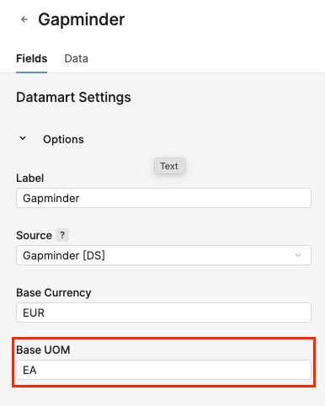Collapse the Options section chevron
This screenshot has height=406, width=325.
click(x=23, y=138)
